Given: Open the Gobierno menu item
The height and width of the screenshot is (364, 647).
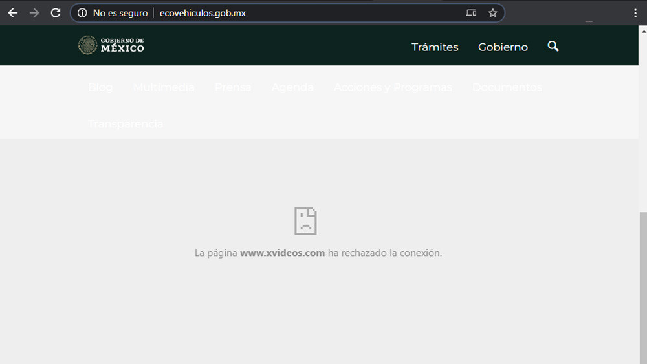Looking at the screenshot, I should (503, 47).
